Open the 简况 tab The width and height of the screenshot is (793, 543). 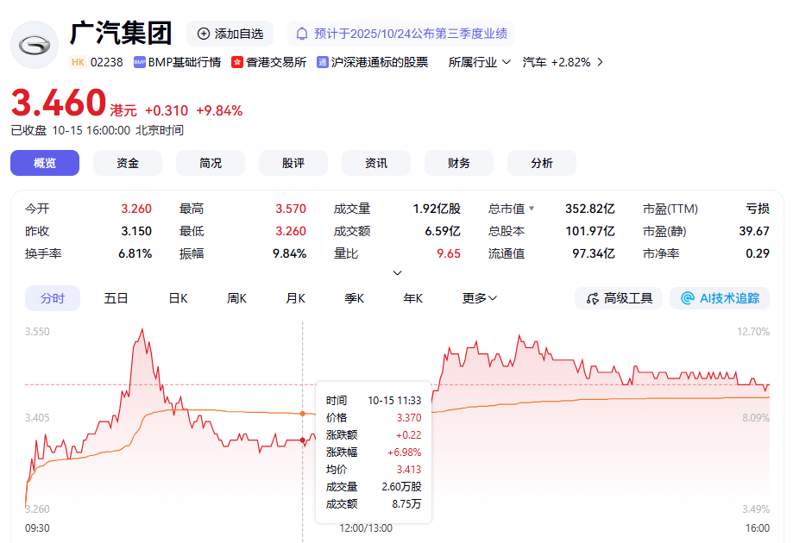point(211,163)
